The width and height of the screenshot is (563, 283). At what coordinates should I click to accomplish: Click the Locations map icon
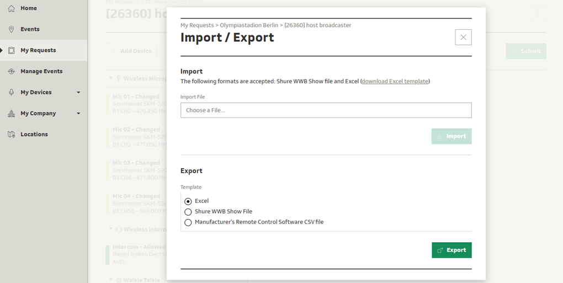tap(11, 134)
